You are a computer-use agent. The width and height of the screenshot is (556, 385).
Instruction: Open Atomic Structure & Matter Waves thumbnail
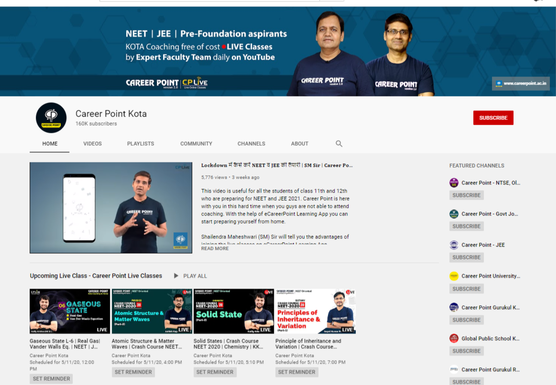[152, 311]
